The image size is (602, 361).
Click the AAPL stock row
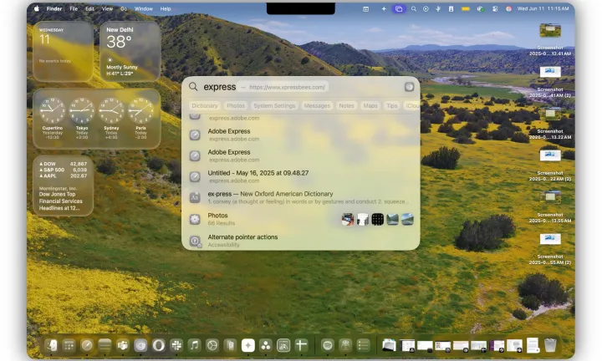pyautogui.click(x=63, y=175)
